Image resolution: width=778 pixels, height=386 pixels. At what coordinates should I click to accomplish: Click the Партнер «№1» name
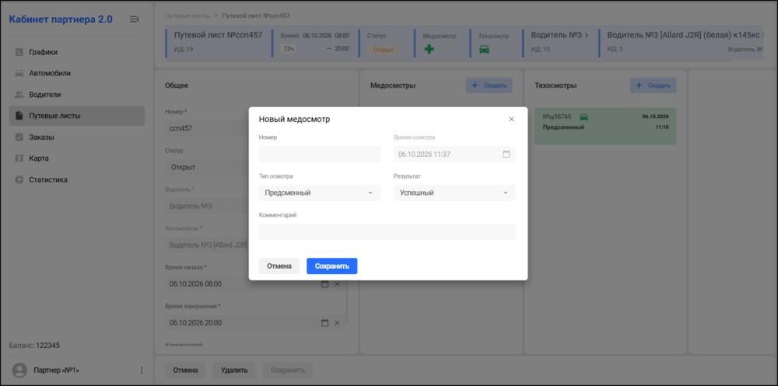pos(57,370)
